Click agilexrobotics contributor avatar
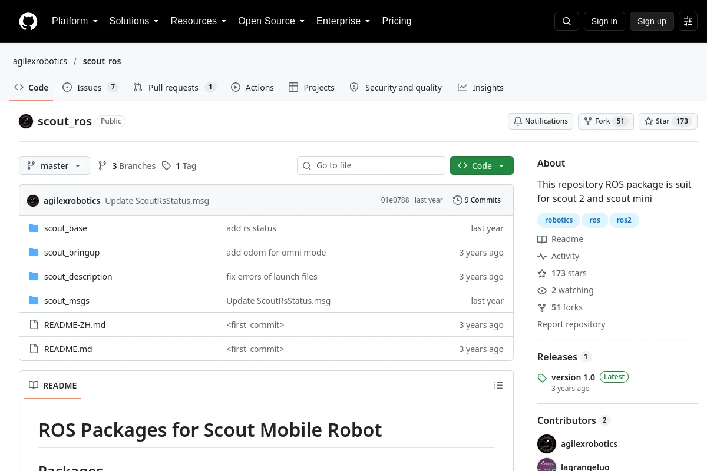 547,444
